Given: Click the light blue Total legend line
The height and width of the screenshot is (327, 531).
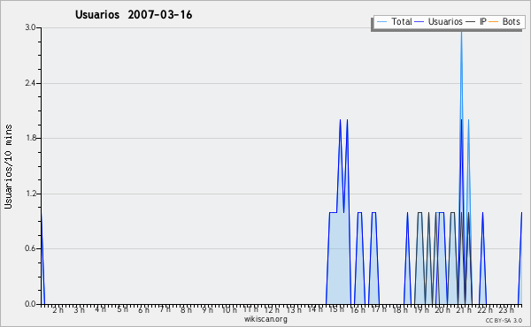Looking at the screenshot, I should 381,22.
